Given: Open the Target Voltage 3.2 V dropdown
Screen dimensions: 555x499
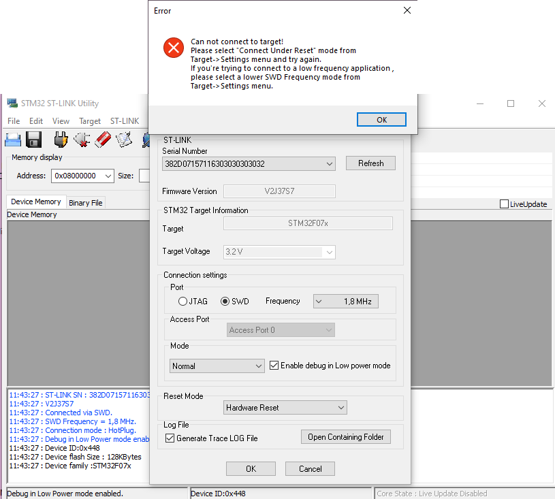Looking at the screenshot, I should click(x=279, y=252).
